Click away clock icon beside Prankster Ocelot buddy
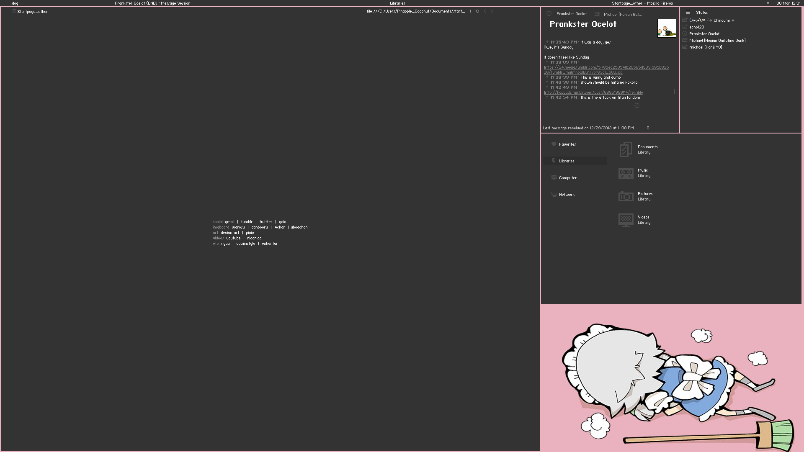804x452 pixels. click(x=685, y=33)
